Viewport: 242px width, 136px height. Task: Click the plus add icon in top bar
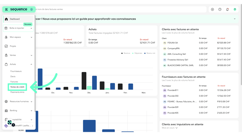click(212, 9)
